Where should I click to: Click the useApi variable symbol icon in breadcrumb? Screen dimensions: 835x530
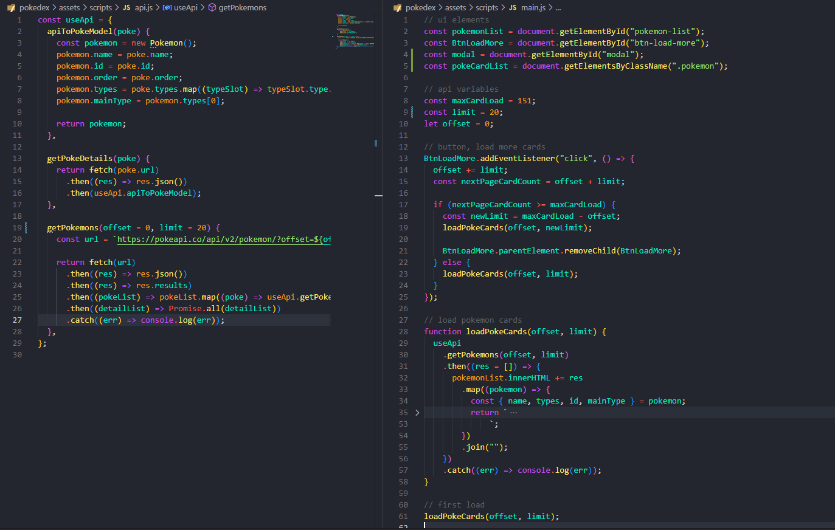[x=167, y=8]
